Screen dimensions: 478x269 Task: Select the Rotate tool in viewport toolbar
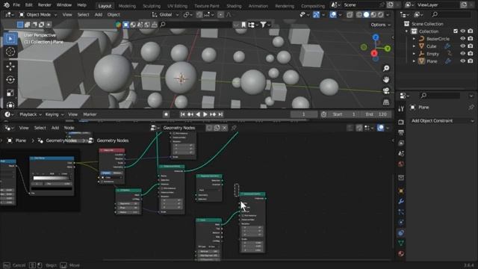[x=10, y=80]
